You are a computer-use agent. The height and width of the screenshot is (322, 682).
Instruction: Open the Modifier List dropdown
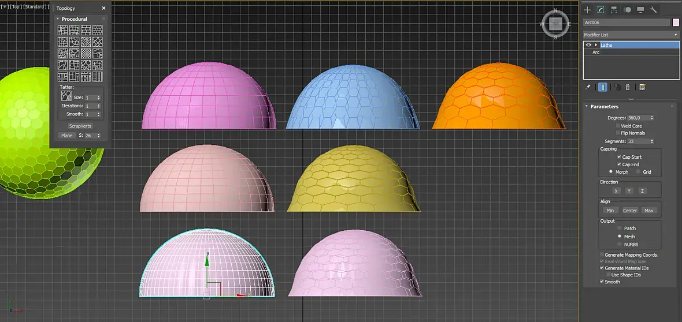coord(631,34)
